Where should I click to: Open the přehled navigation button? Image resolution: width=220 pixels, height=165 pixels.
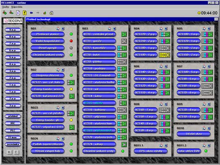point(13,116)
